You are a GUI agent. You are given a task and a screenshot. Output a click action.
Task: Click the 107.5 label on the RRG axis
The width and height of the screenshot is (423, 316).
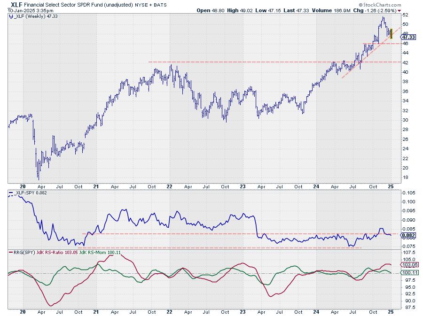[x=409, y=253]
